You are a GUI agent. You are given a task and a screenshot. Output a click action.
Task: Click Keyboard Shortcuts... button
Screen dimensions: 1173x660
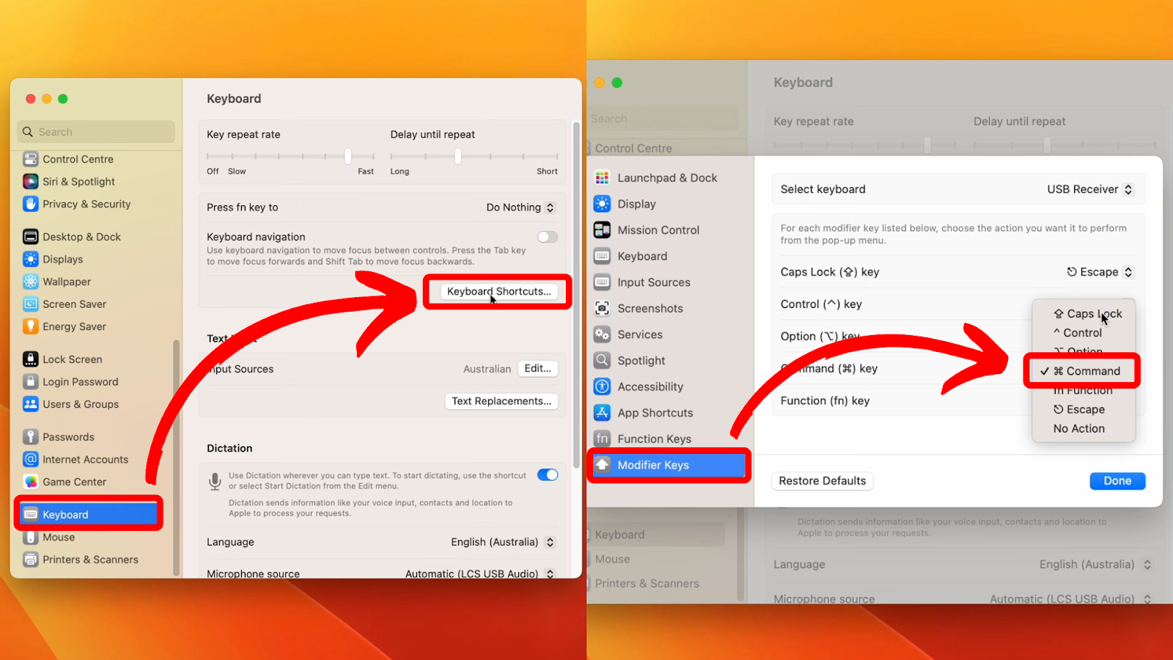pos(499,291)
